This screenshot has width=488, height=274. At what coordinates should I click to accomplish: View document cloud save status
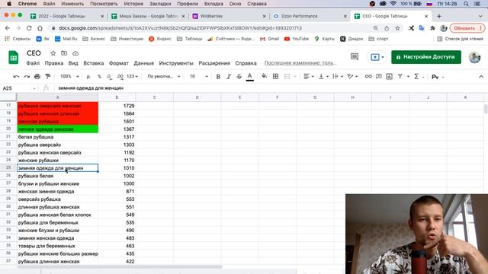(75, 53)
